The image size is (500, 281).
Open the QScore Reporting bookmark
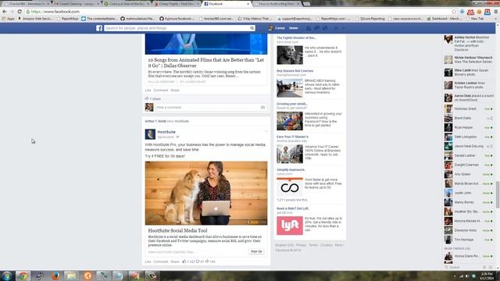tap(370, 19)
